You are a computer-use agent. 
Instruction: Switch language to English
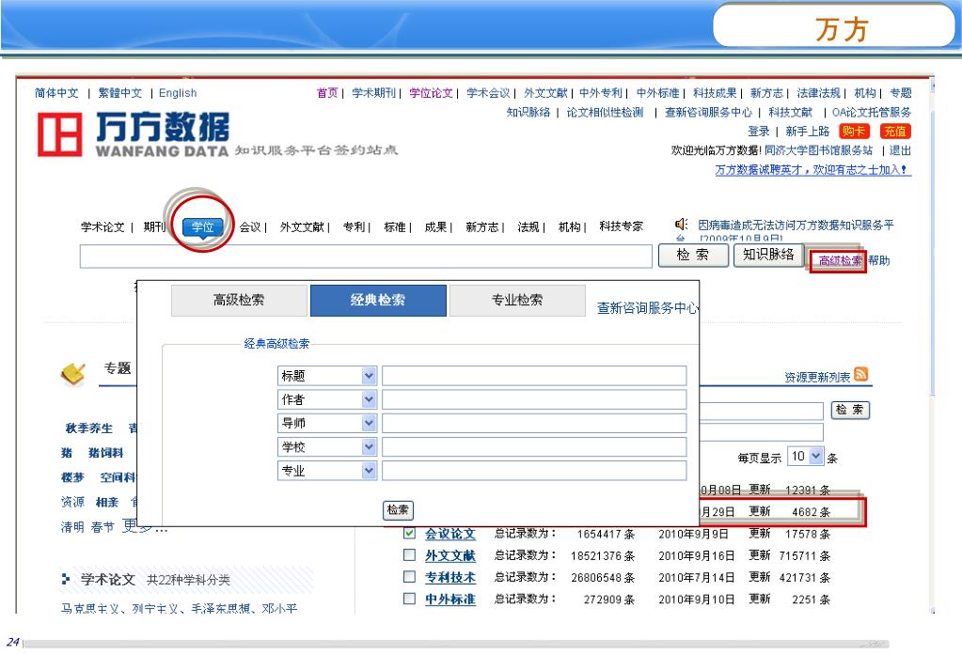click(178, 93)
